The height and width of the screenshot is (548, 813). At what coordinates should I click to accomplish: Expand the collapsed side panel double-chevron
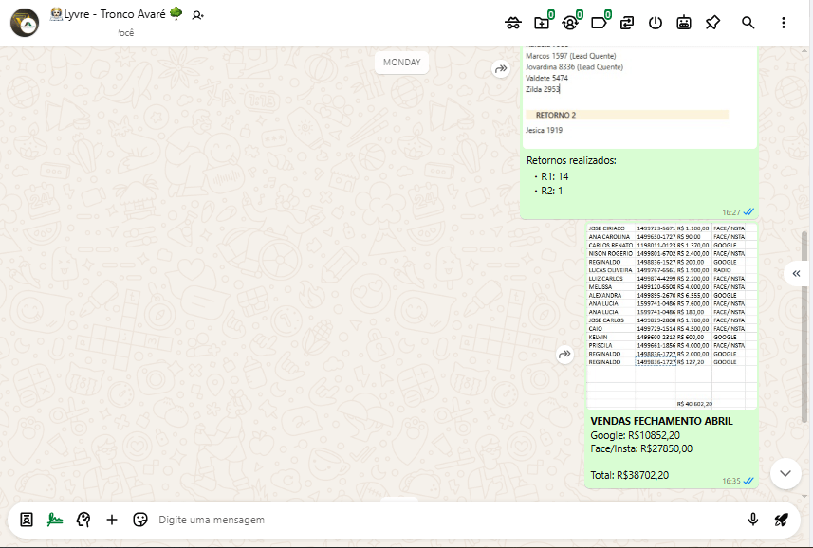click(x=796, y=273)
